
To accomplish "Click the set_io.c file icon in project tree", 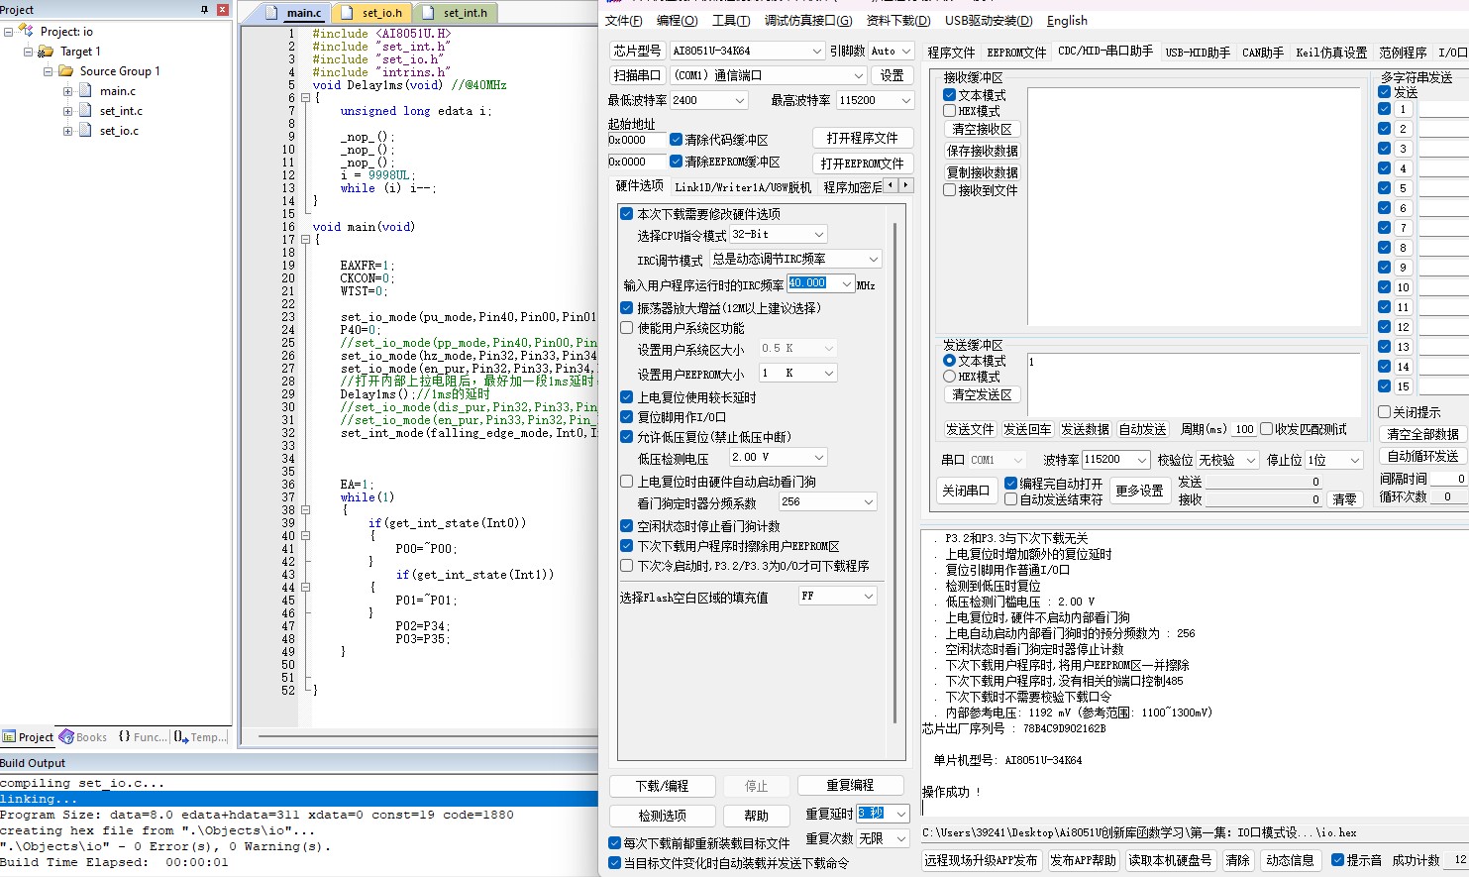I will click(x=84, y=130).
